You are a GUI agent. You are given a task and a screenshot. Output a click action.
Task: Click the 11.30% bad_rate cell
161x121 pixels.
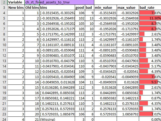(x=150, y=18)
